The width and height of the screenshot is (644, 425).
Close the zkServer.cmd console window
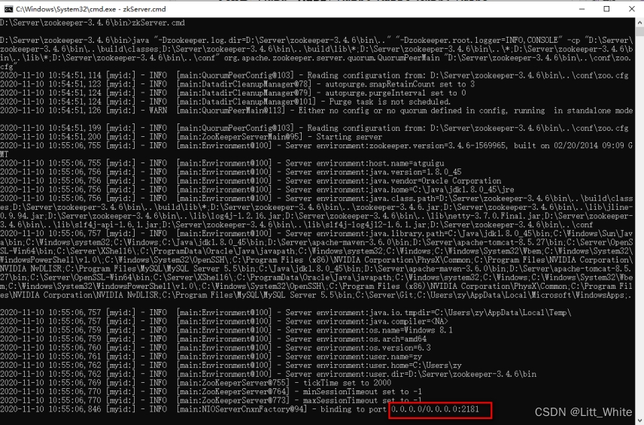[632, 9]
